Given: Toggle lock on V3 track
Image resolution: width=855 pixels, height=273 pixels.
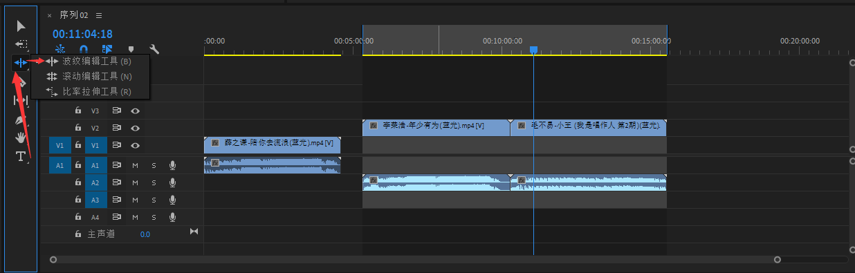Looking at the screenshot, I should pos(78,111).
